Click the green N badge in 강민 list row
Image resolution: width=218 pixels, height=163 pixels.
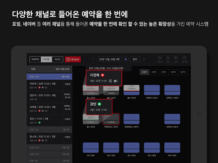pos(40,123)
